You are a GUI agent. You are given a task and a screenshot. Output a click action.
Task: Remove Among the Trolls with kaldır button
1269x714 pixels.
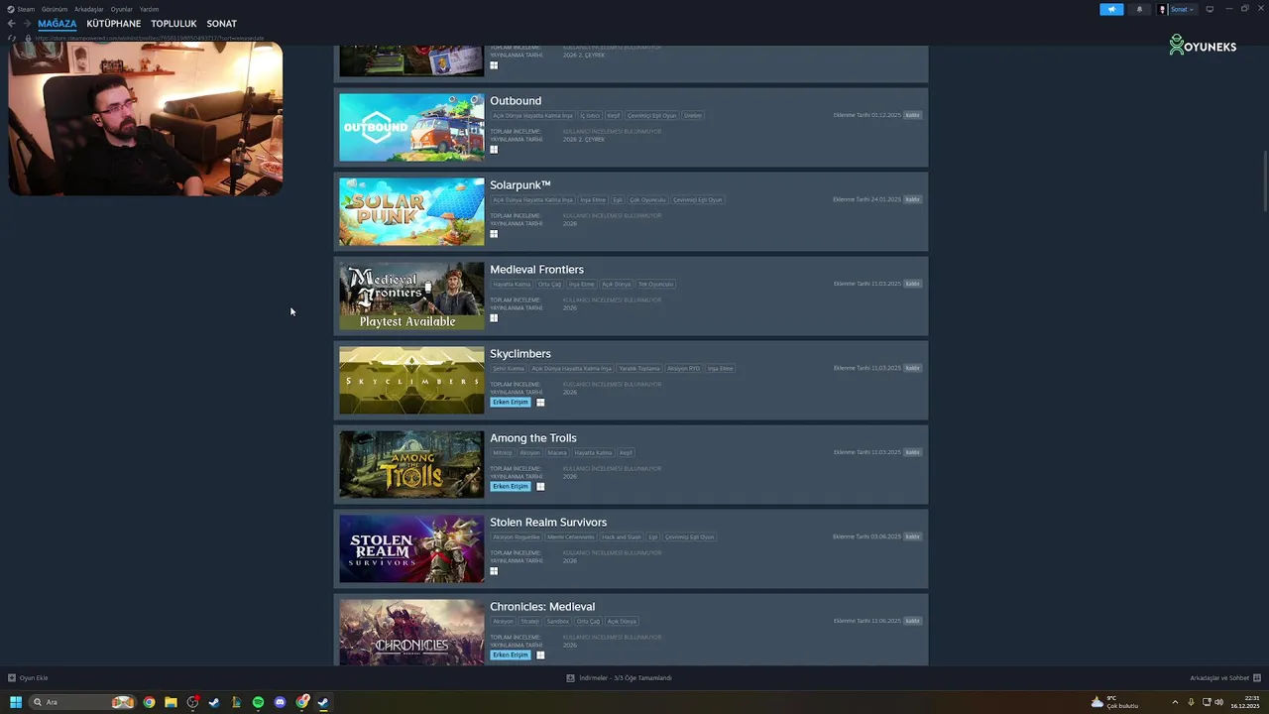pyautogui.click(x=913, y=452)
